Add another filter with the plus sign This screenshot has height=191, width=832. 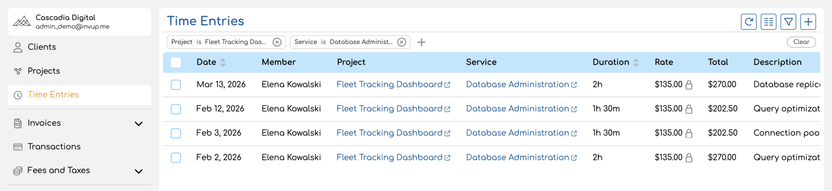[421, 42]
